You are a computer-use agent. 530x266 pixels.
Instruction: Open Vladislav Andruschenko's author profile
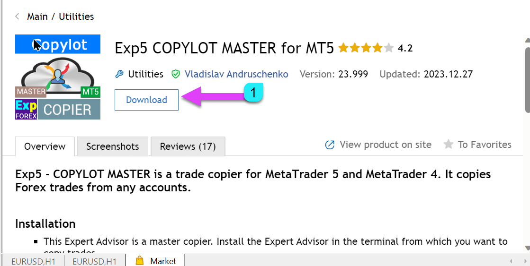[236, 74]
